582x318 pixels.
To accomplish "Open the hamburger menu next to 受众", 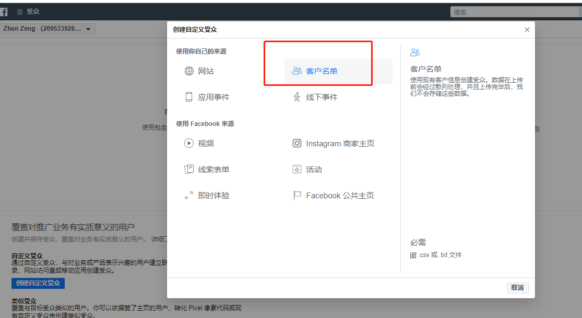I will point(20,12).
